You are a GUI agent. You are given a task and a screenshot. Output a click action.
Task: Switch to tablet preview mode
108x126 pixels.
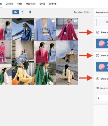tap(23, 12)
